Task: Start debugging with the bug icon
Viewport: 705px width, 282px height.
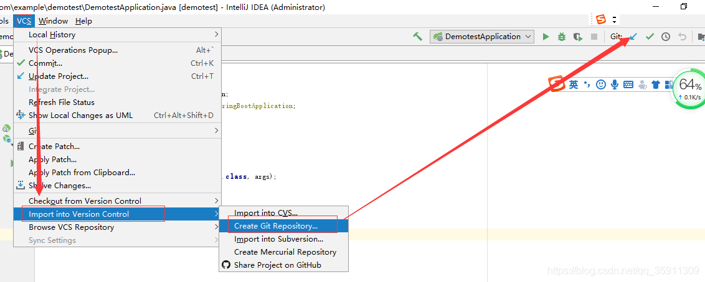Action: [562, 37]
